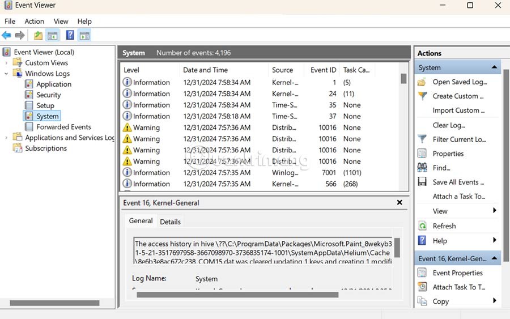This screenshot has width=510, height=319.
Task: Select the row with Event ID 24
Action: tap(260, 93)
